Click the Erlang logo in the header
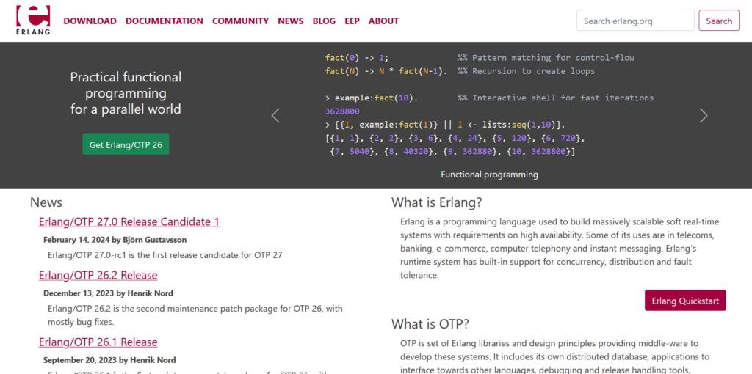The image size is (752, 374). point(33,20)
